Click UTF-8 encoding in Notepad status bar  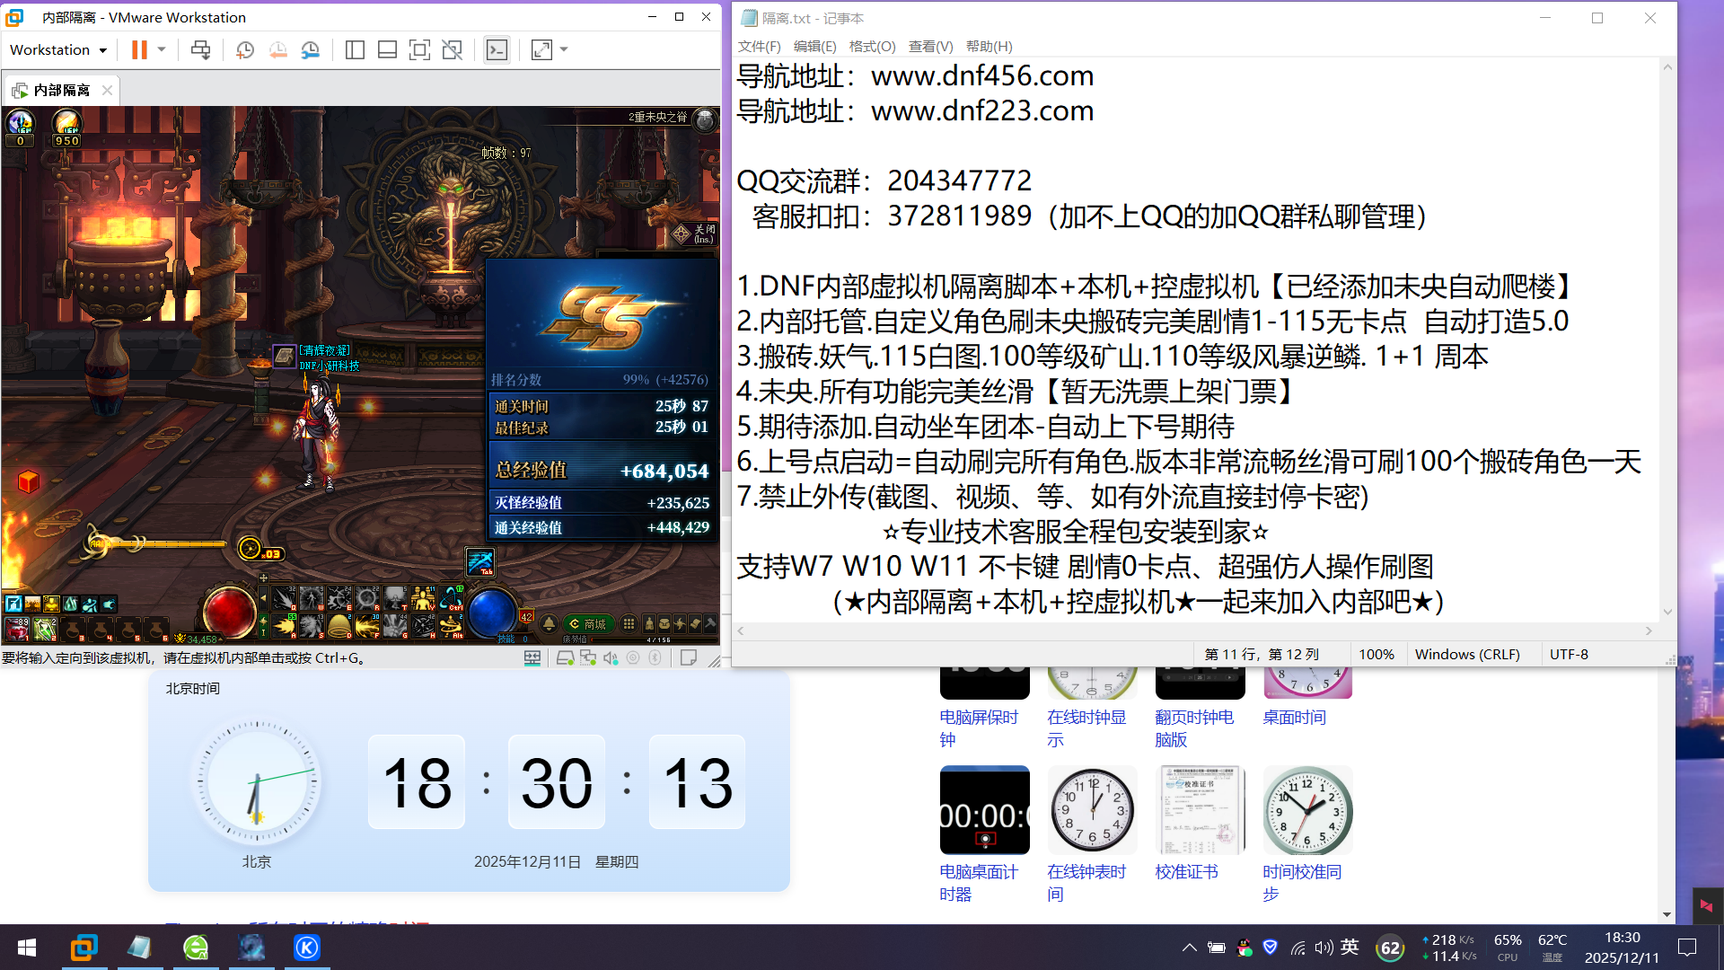pyautogui.click(x=1570, y=654)
